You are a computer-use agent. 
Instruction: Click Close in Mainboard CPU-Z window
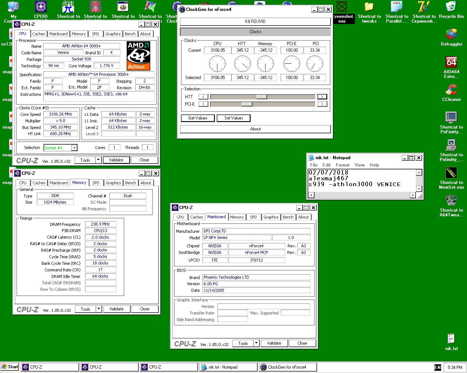tap(302, 343)
